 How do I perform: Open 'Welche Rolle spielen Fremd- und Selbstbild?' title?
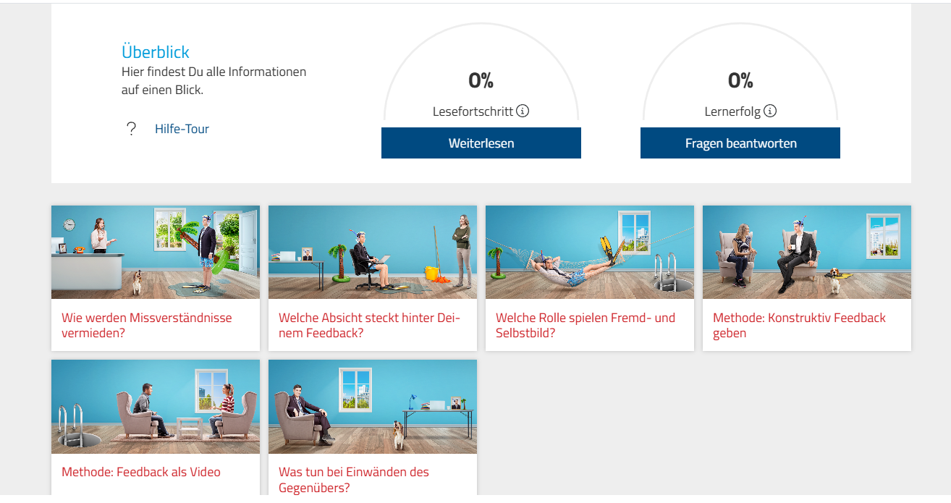586,326
